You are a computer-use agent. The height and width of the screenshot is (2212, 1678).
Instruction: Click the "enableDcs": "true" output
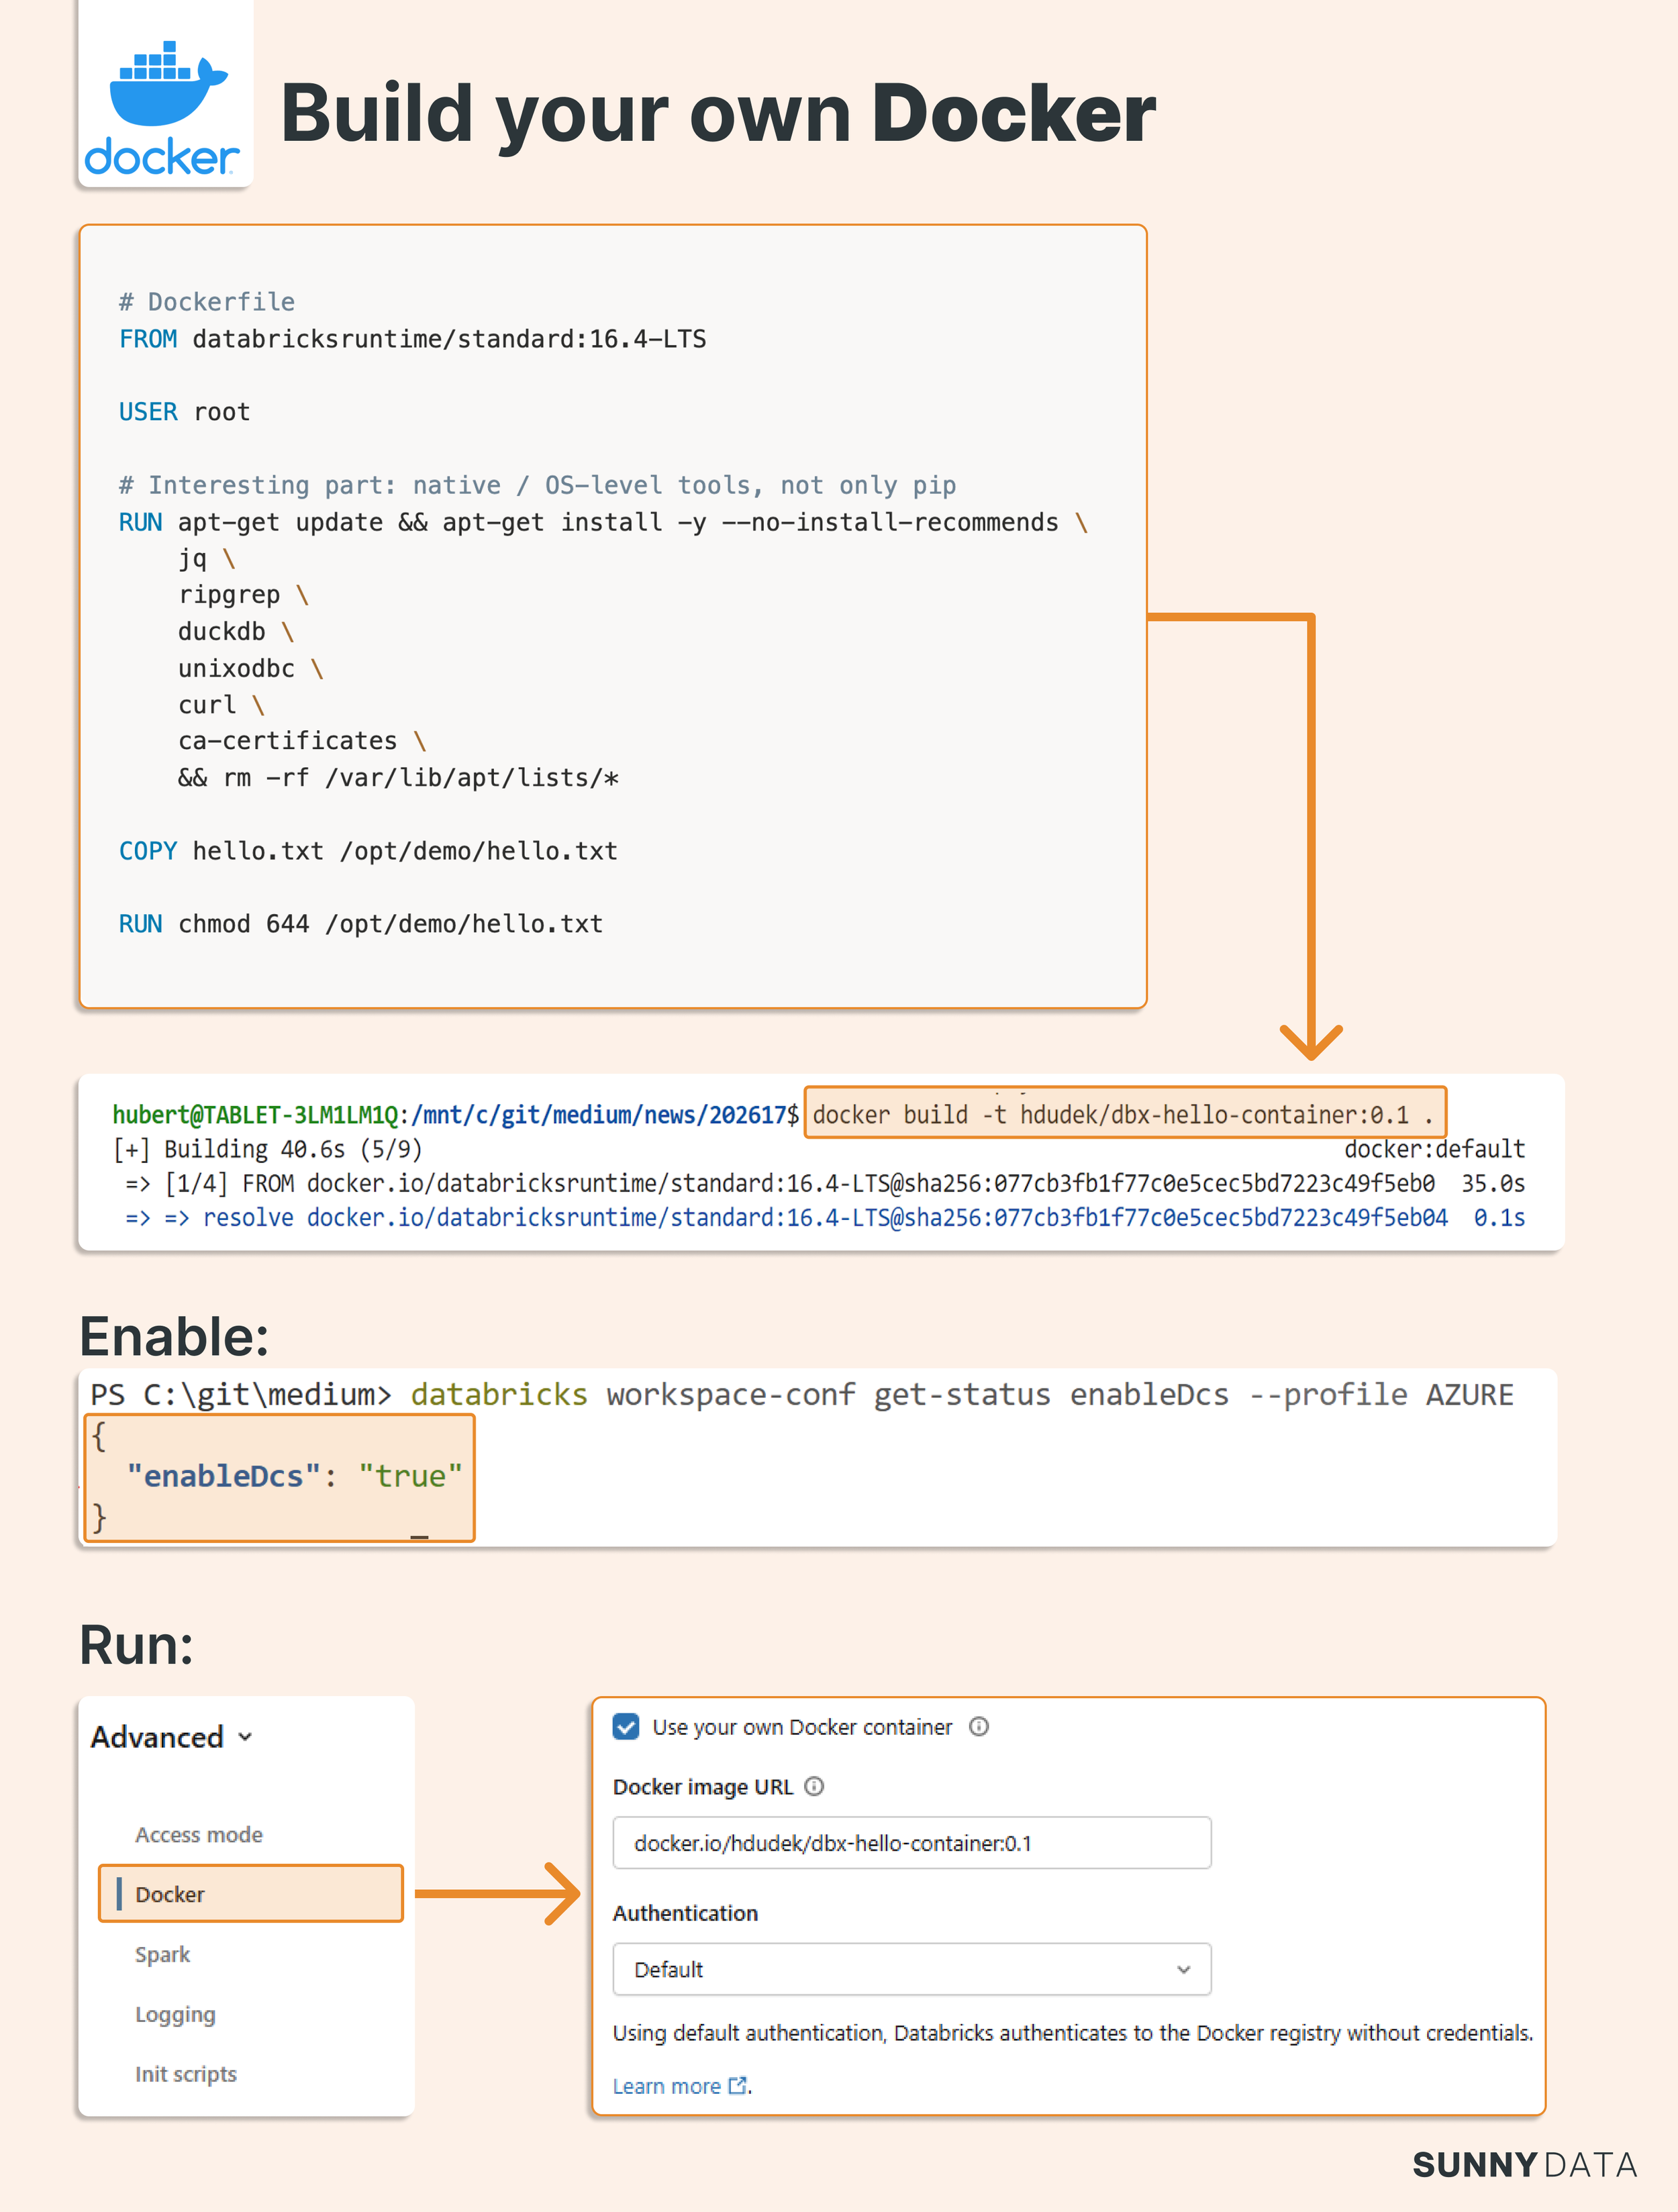(294, 1476)
